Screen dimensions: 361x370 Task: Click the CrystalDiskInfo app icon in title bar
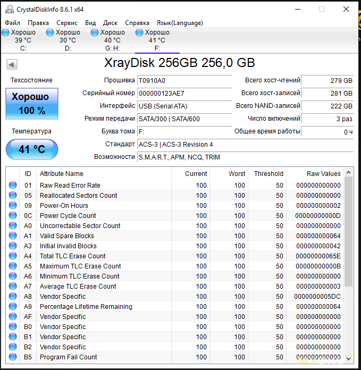(10, 9)
